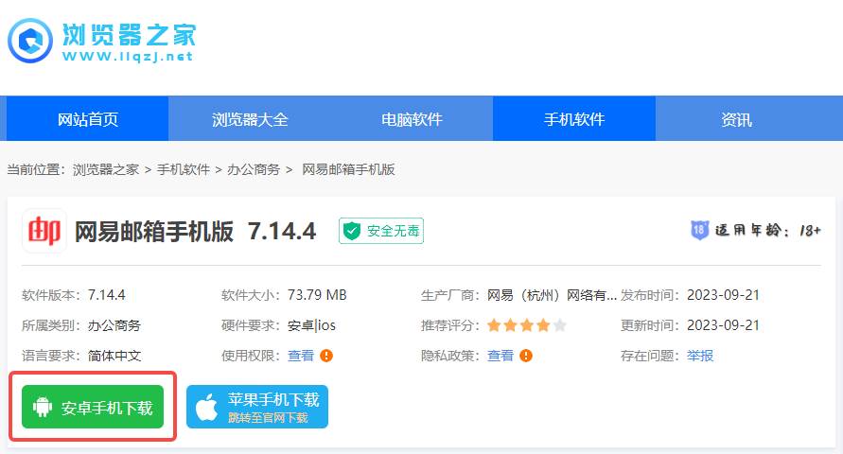The height and width of the screenshot is (454, 843).
Task: Click orange warning icon next to 隐私政策
Action: [526, 356]
